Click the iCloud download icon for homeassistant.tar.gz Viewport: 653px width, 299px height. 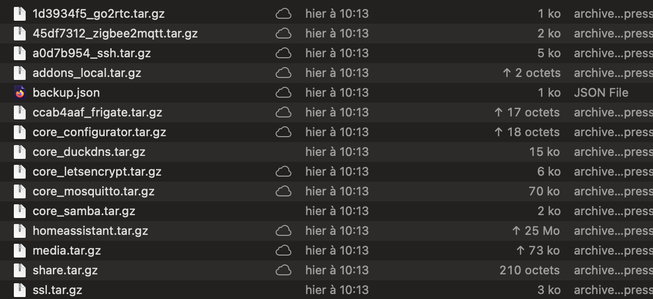pos(283,231)
